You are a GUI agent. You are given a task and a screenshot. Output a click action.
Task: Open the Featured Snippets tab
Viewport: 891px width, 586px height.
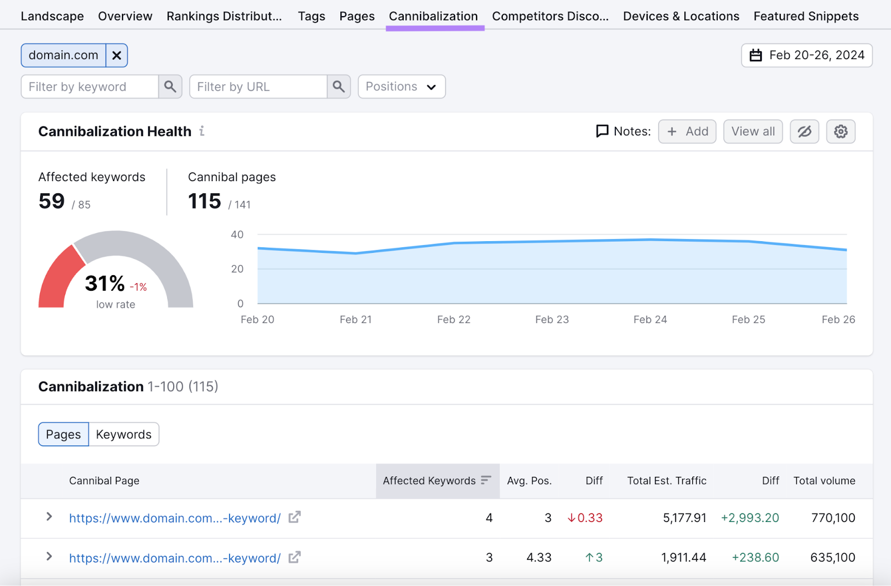pyautogui.click(x=806, y=16)
